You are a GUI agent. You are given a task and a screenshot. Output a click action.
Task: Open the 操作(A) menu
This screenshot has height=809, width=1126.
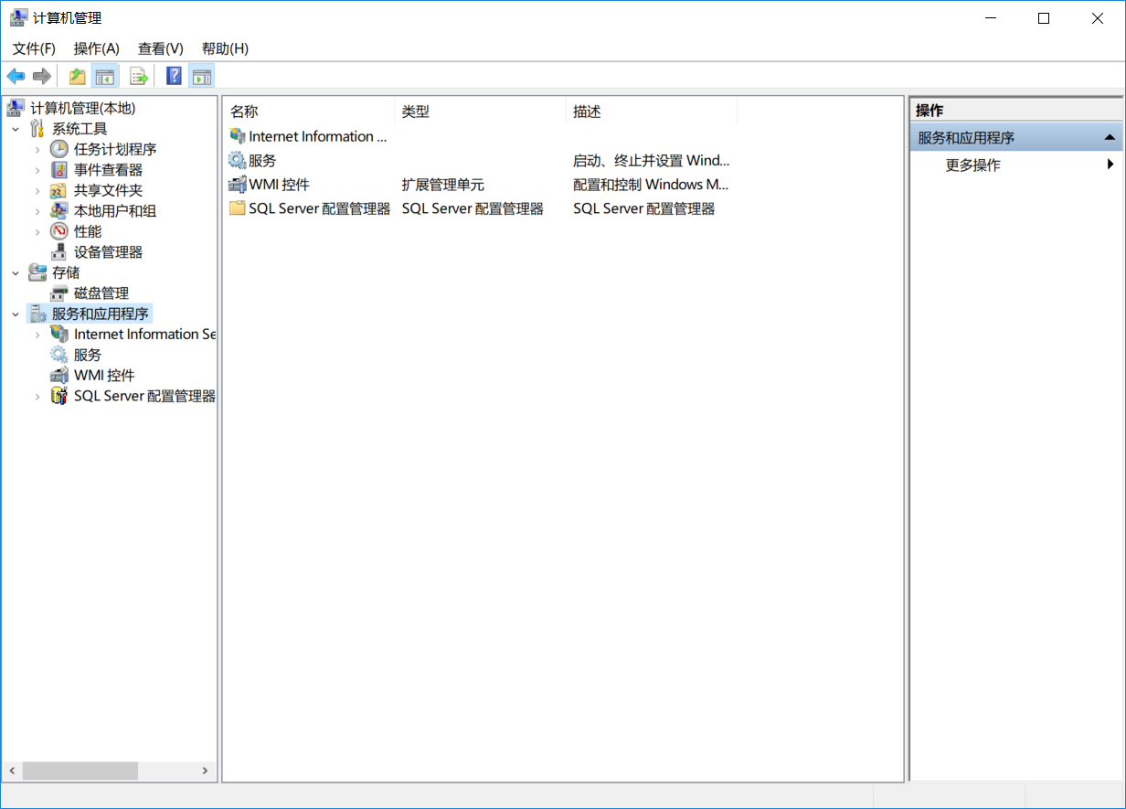97,48
